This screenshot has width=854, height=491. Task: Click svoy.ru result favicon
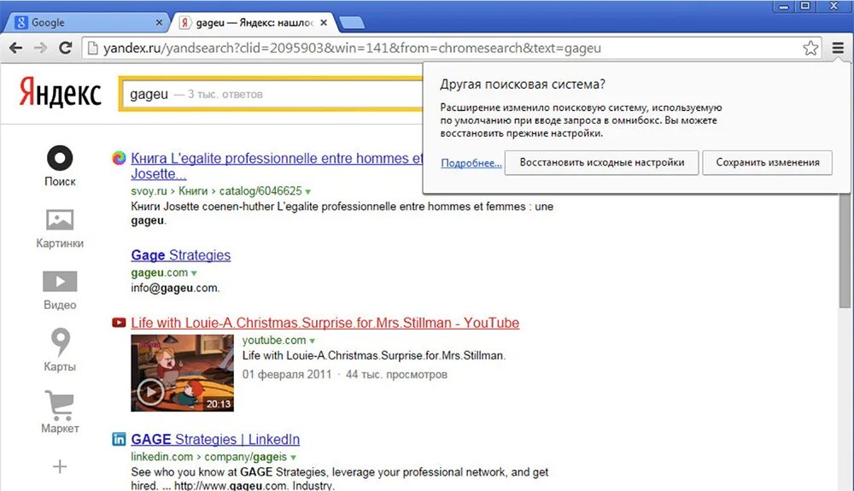tap(119, 159)
